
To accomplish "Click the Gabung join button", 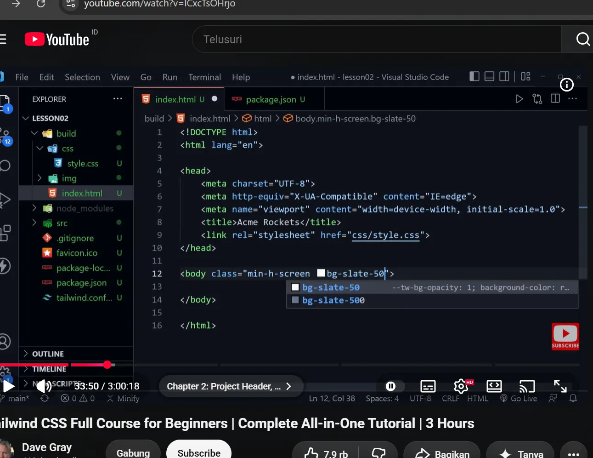I will tap(133, 452).
